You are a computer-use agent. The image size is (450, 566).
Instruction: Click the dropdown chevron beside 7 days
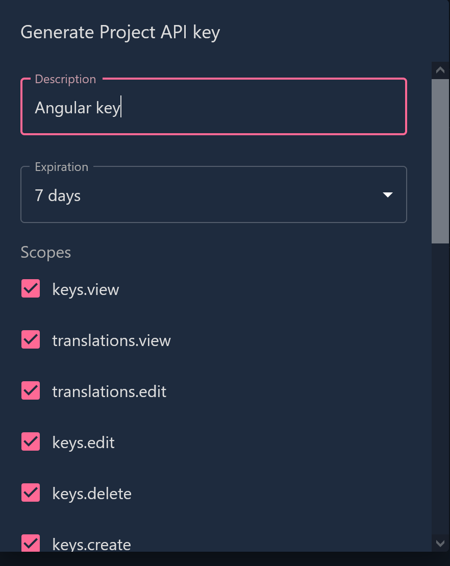coord(388,194)
